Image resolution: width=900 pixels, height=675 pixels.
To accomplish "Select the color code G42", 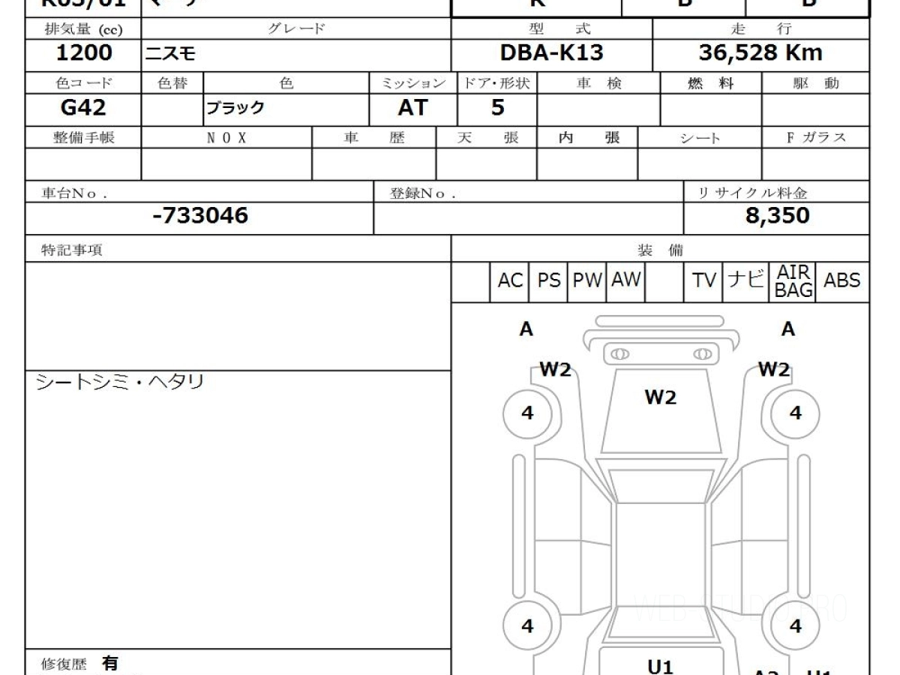I will click(83, 108).
